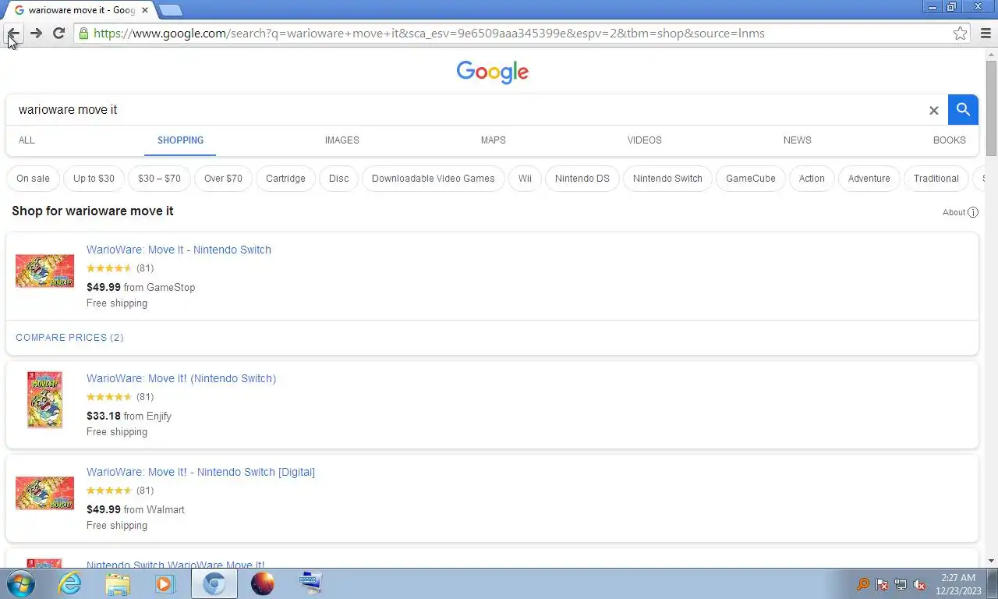Click the search field containing warioware move it
The height and width of the screenshot is (599, 998).
click(x=468, y=110)
